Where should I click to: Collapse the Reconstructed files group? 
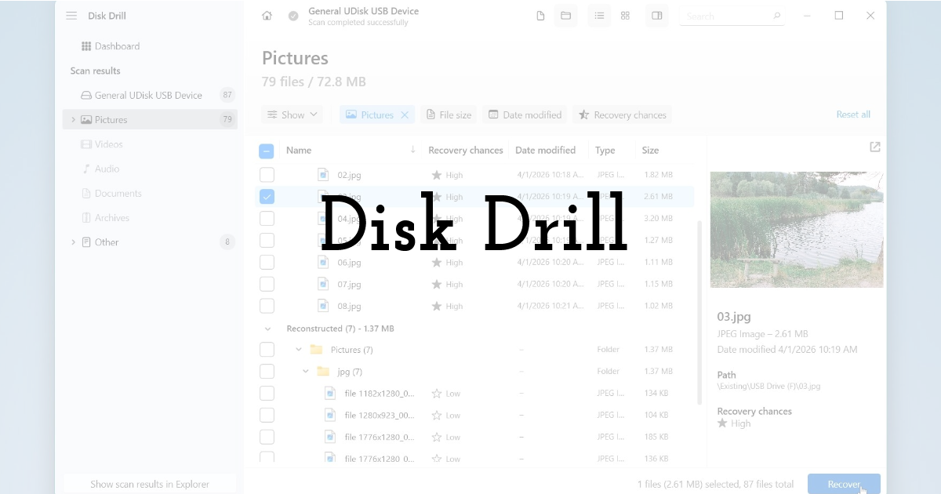point(267,328)
